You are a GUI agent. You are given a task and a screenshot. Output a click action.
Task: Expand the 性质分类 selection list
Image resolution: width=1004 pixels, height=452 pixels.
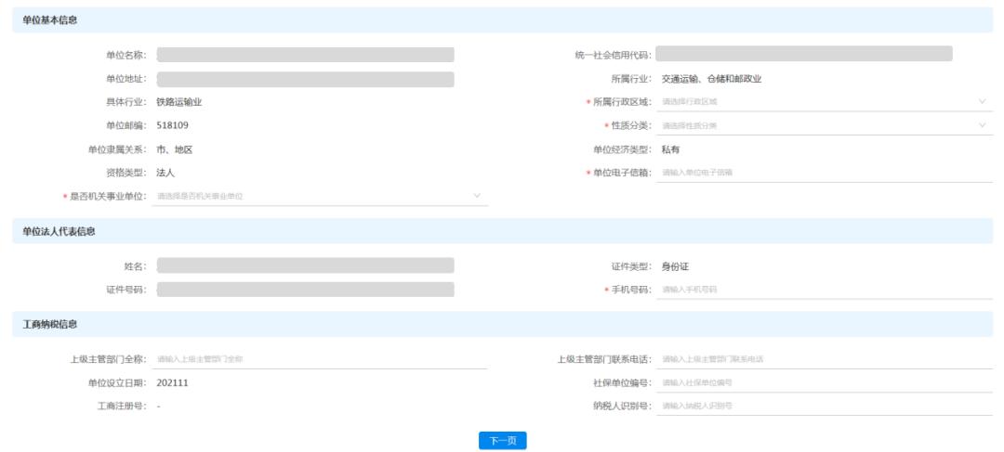pos(823,125)
